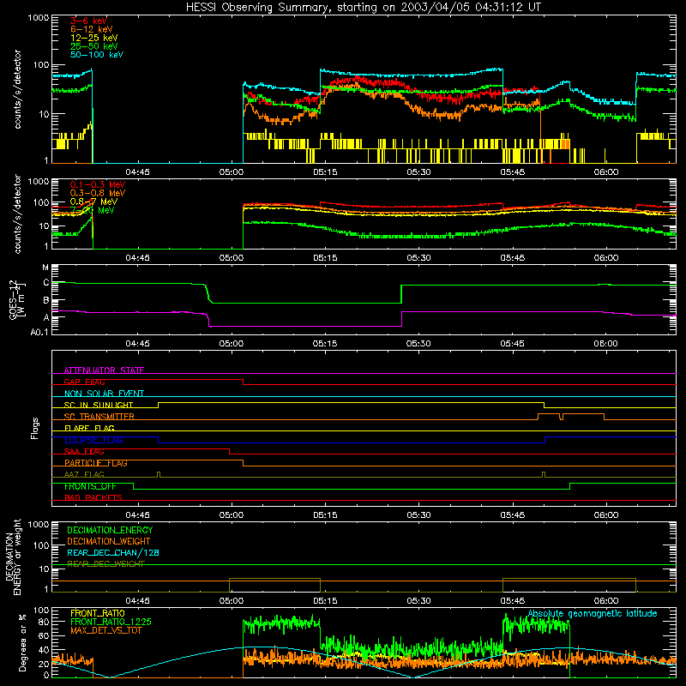Click the DECIMATION_ENERGY legend label

pyautogui.click(x=110, y=530)
